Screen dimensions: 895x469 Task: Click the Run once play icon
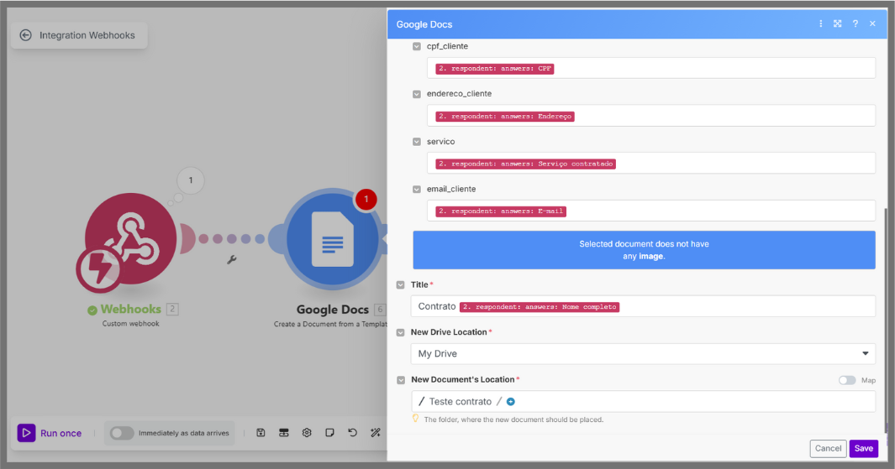coord(26,433)
